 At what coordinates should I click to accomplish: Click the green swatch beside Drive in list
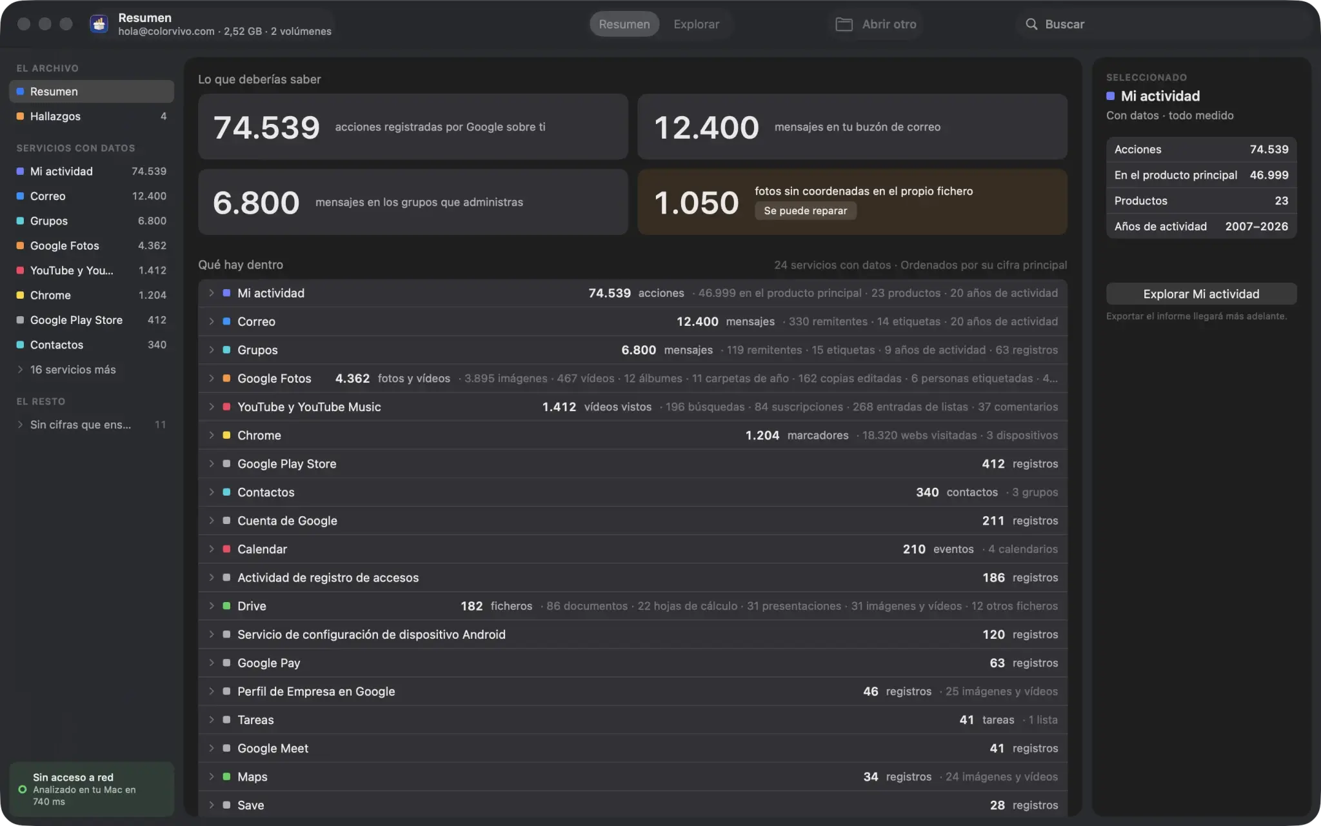pyautogui.click(x=226, y=606)
